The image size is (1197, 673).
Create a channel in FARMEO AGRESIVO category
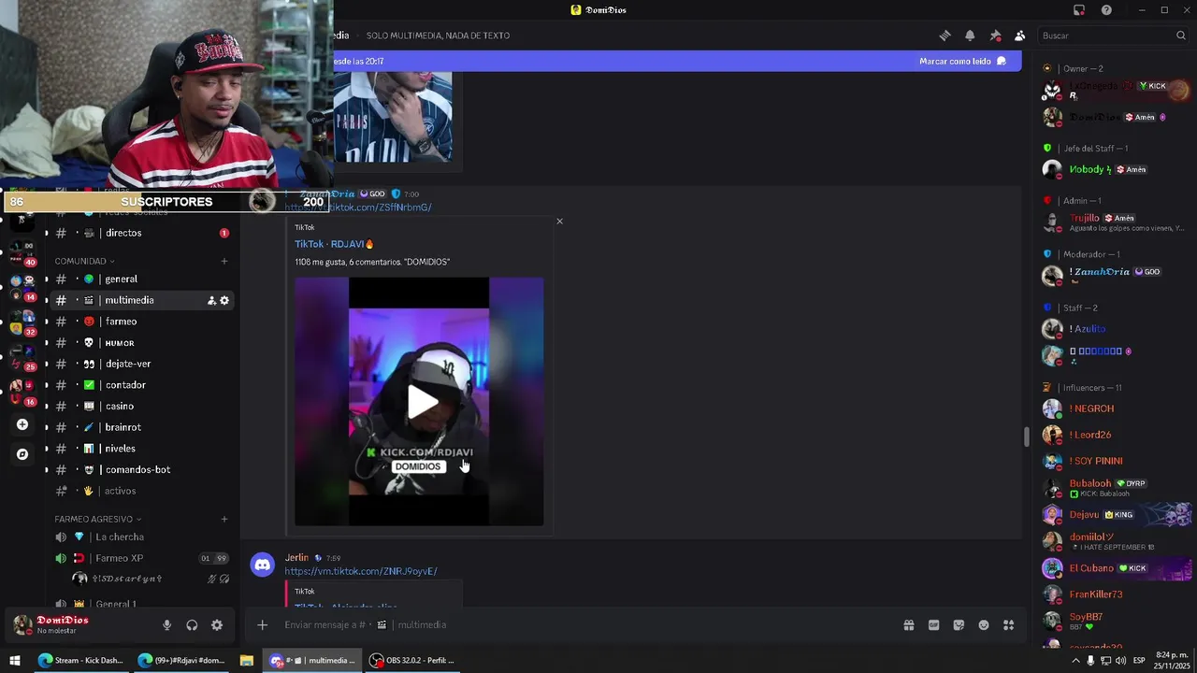[x=224, y=519]
